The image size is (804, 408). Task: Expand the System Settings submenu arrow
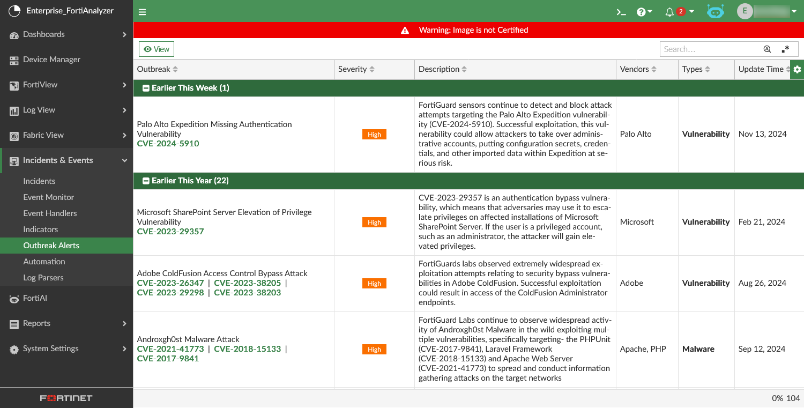coord(124,349)
